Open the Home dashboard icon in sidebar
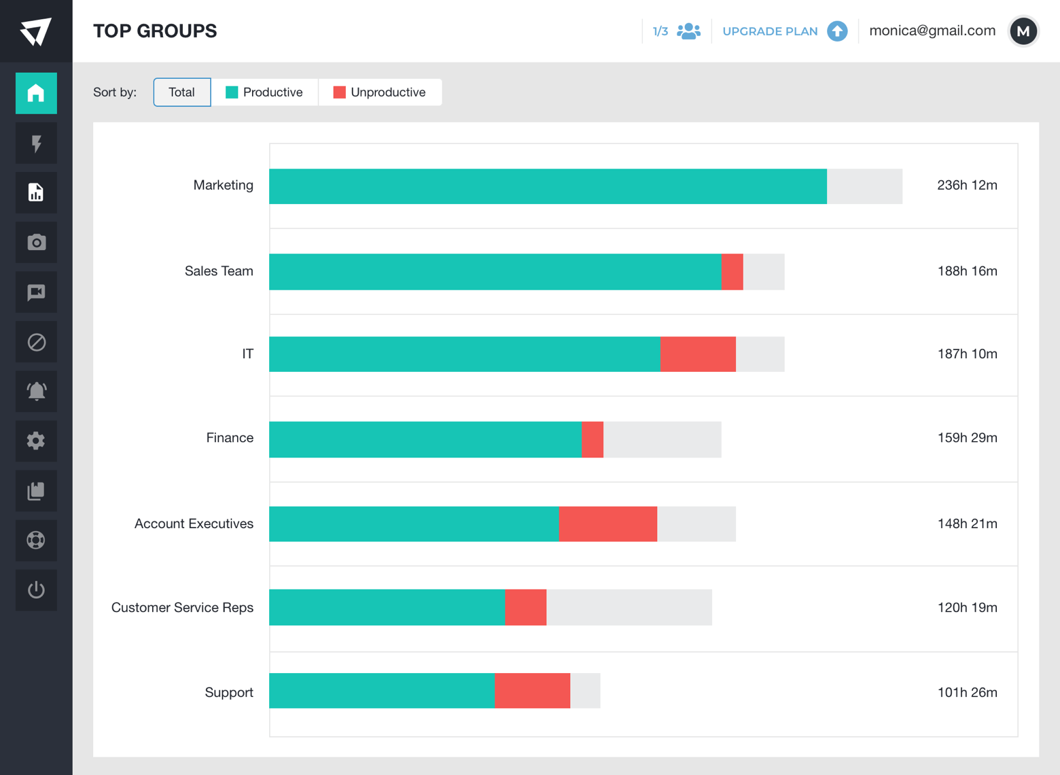 coord(36,93)
